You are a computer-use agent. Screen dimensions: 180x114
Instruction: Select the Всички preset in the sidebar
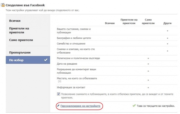point(15,21)
